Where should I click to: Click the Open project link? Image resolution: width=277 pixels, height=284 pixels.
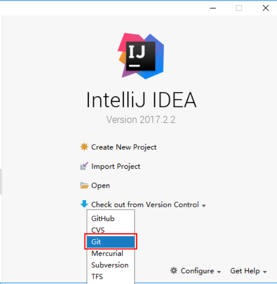coord(100,185)
